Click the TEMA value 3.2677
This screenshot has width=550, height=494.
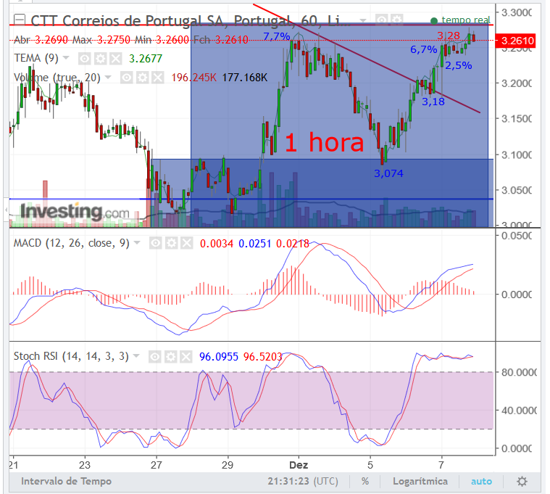(x=146, y=59)
